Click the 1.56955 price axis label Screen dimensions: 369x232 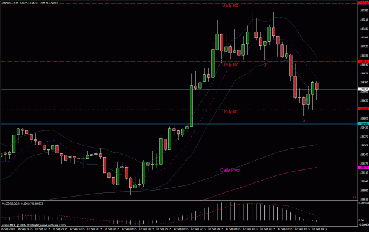(x=364, y=55)
